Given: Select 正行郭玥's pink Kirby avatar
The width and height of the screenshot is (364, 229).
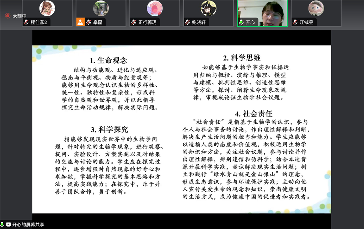Looking at the screenshot, I should coord(155,9).
